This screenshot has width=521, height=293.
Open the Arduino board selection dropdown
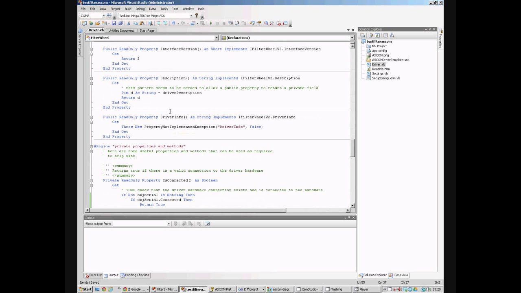[x=191, y=16]
